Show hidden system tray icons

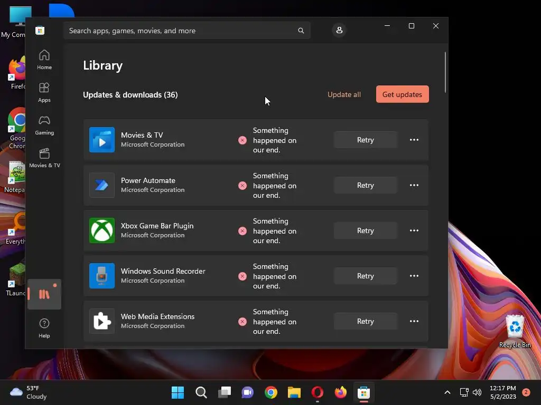[447, 392]
